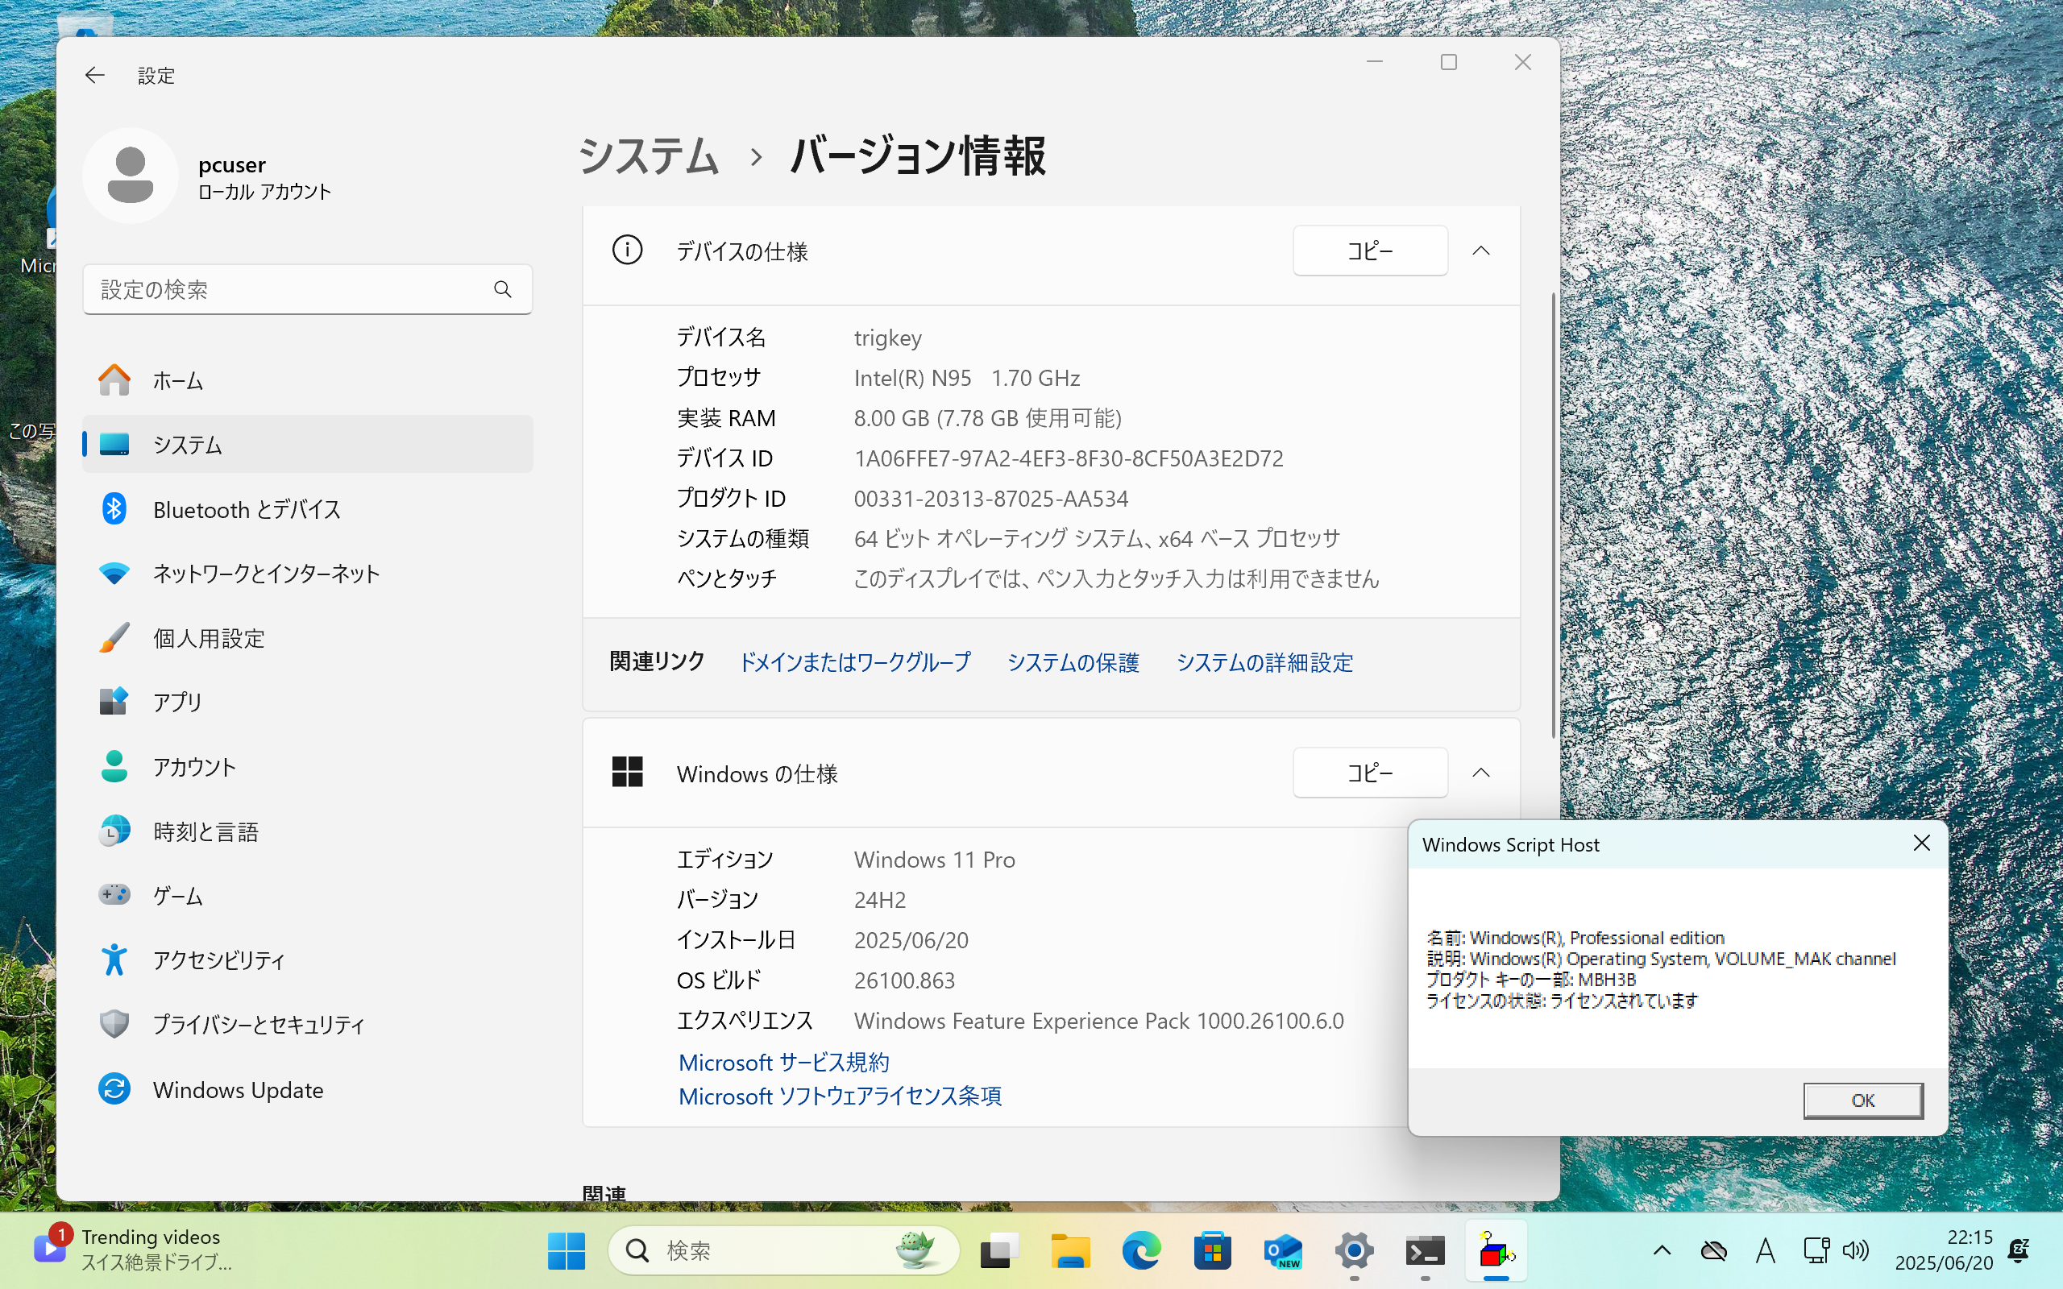This screenshot has width=2063, height=1289.
Task: Click the バージョン value 24H2
Action: coord(880,900)
